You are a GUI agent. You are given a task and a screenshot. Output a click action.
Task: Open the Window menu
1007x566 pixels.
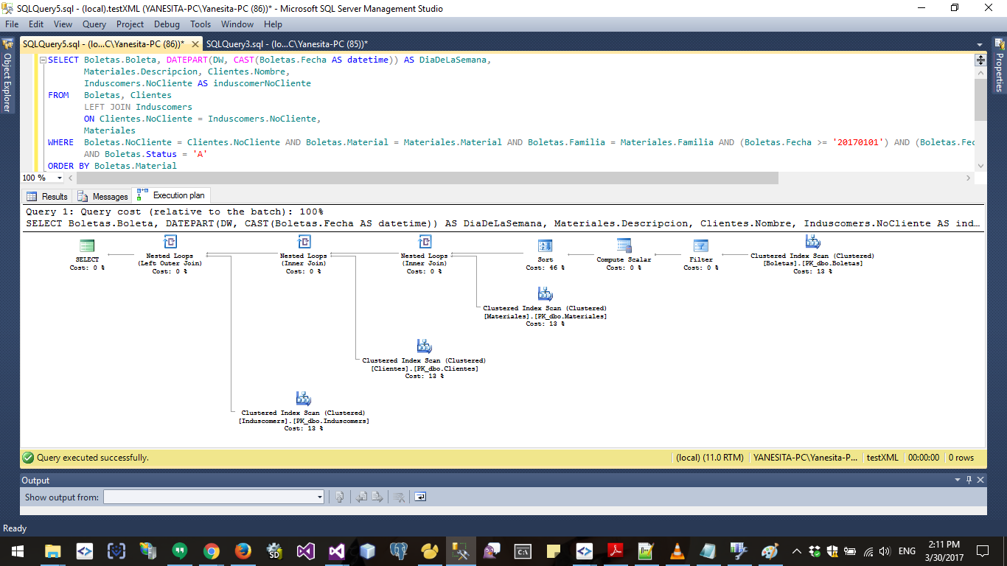[237, 24]
